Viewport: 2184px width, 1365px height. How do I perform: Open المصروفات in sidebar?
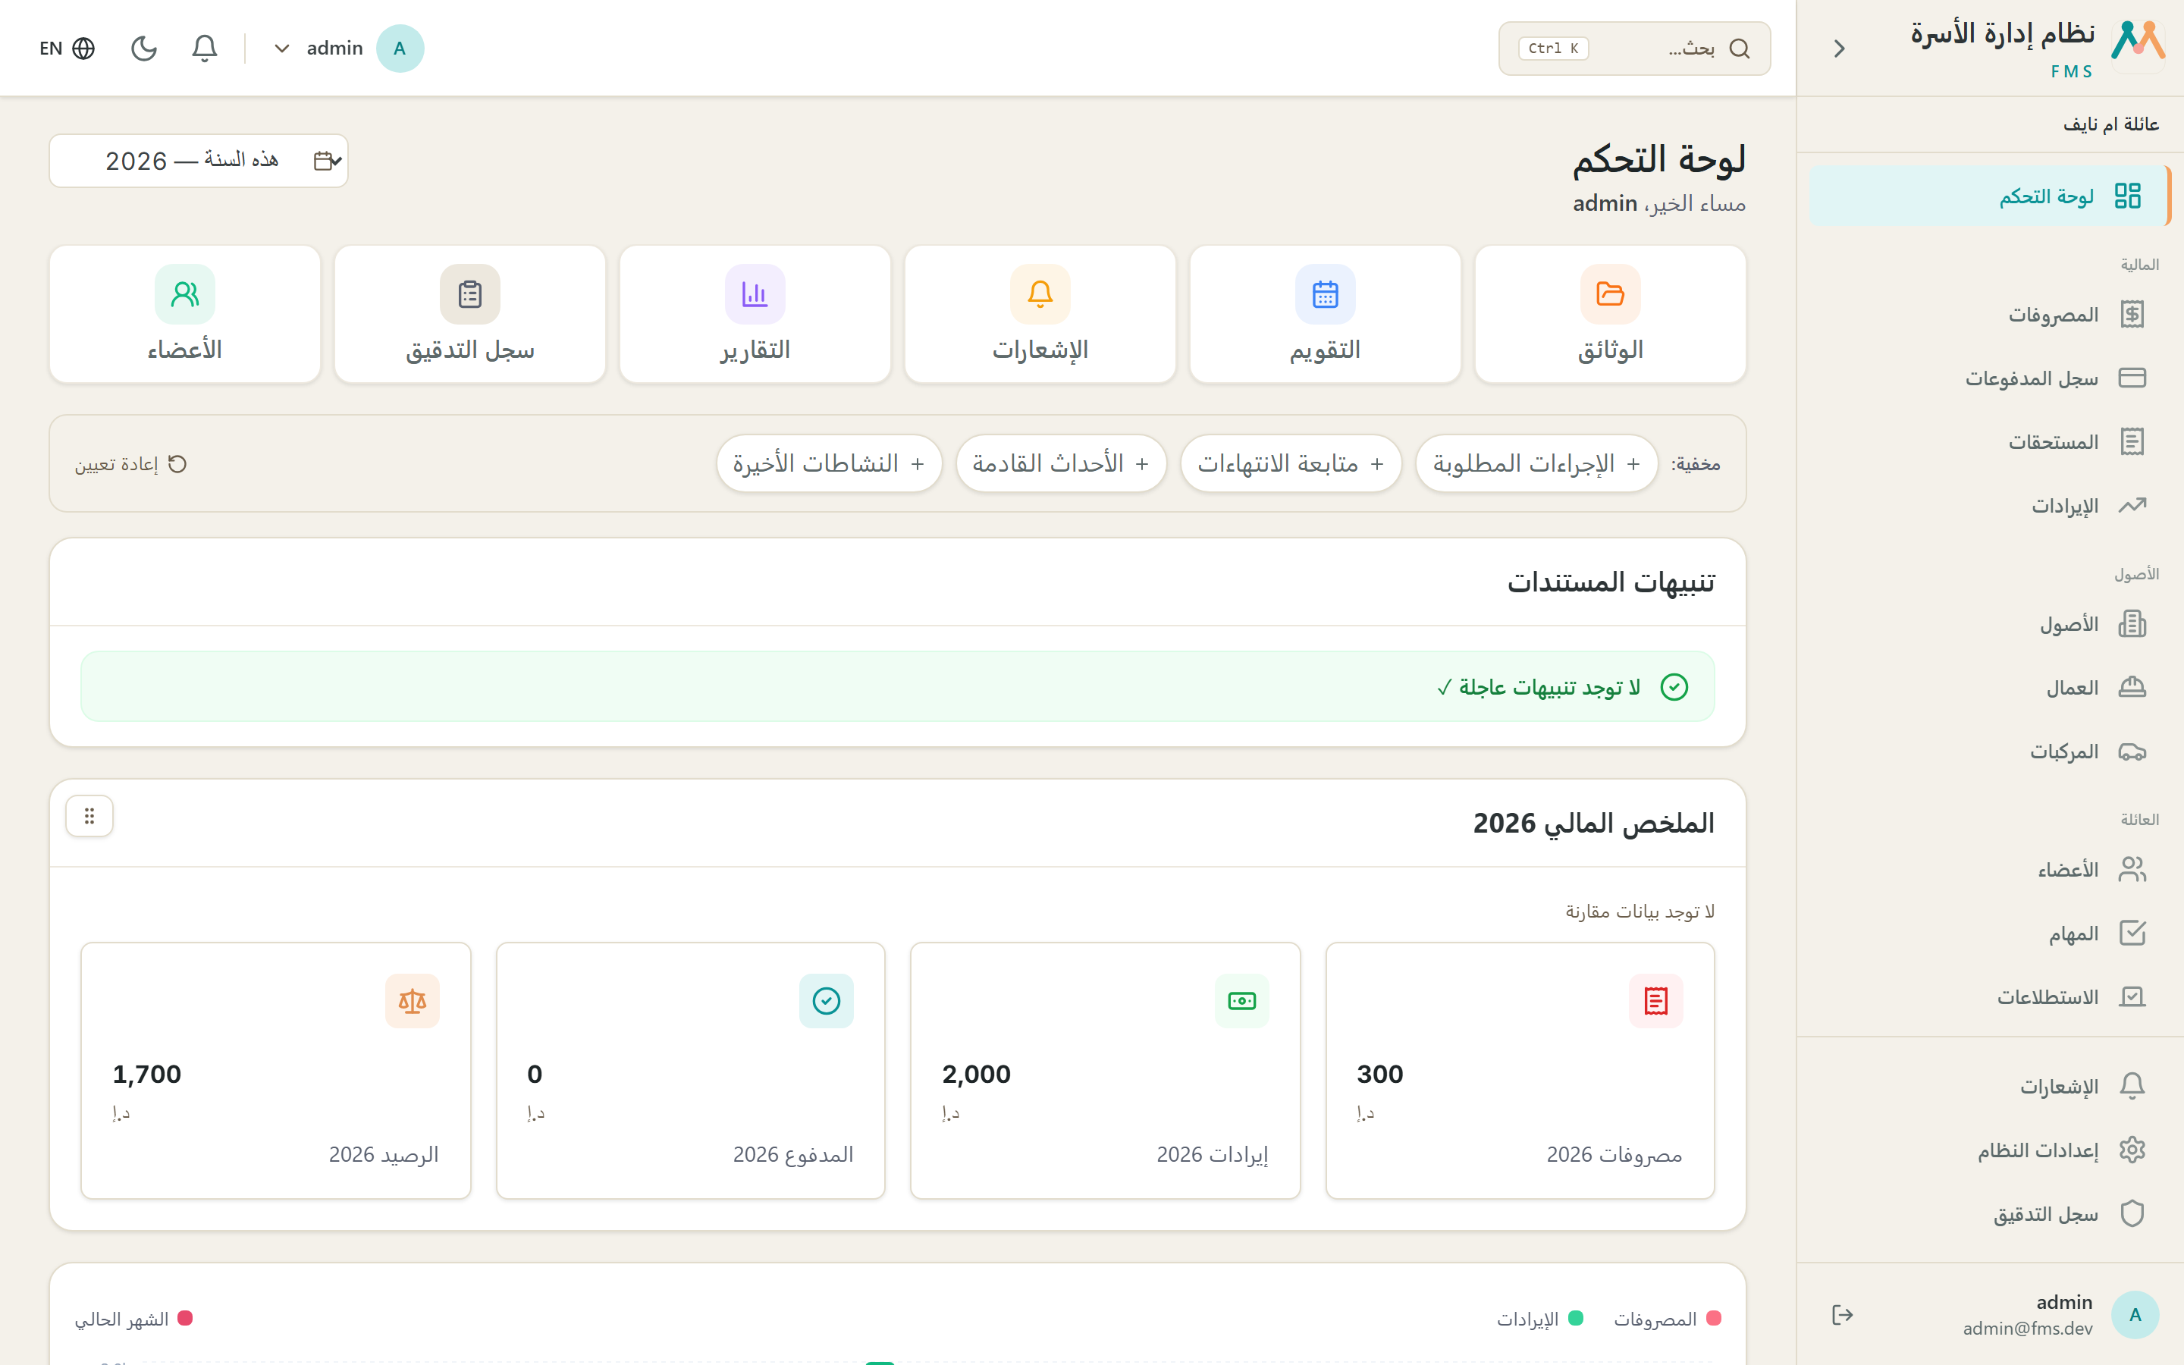coord(1989,314)
